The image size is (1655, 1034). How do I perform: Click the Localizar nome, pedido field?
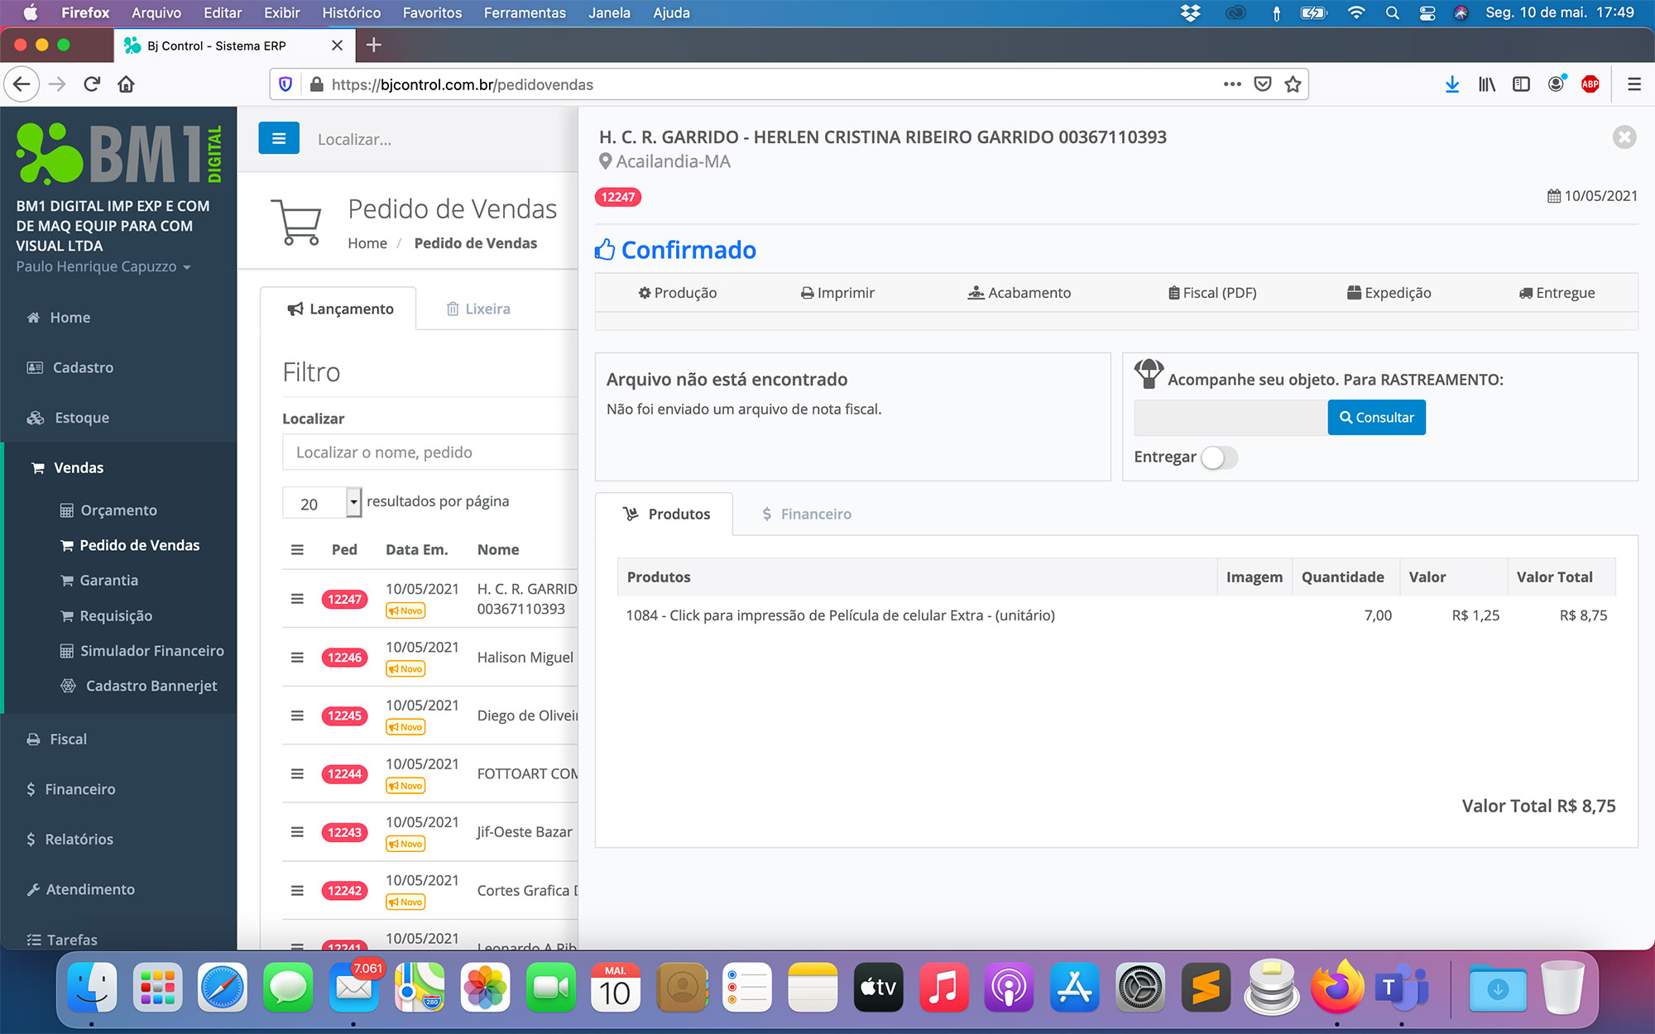pos(430,452)
